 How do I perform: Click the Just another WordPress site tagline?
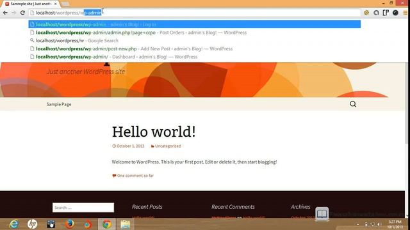point(86,72)
